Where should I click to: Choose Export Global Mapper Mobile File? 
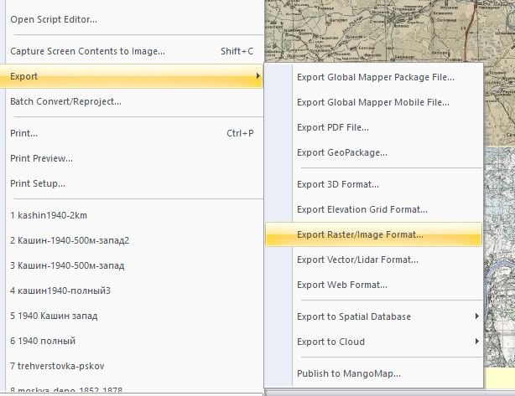click(x=373, y=102)
